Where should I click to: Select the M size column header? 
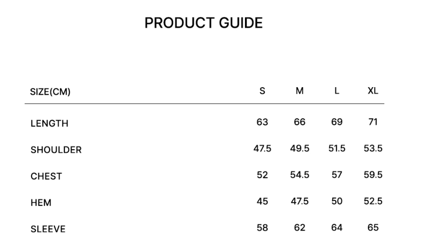click(x=300, y=91)
